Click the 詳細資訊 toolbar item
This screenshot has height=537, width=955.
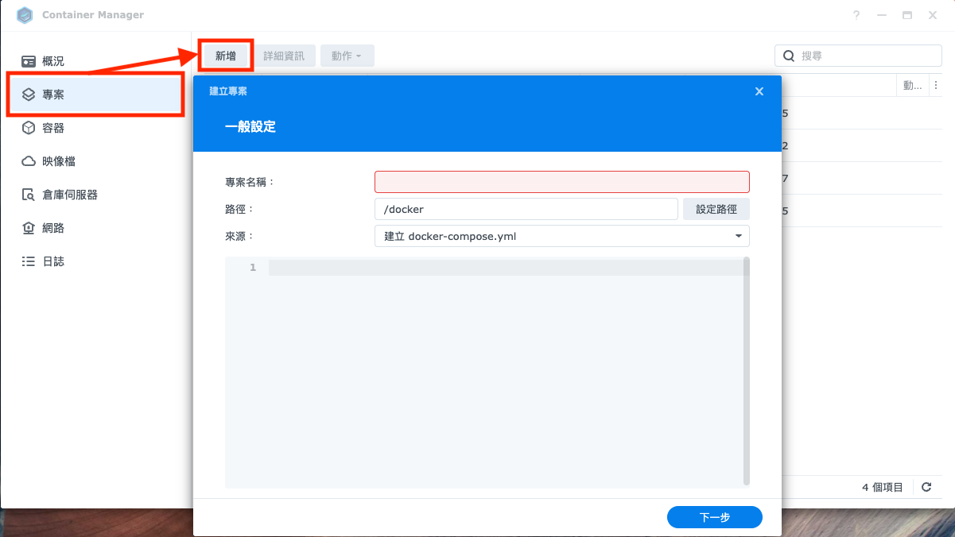pyautogui.click(x=285, y=56)
